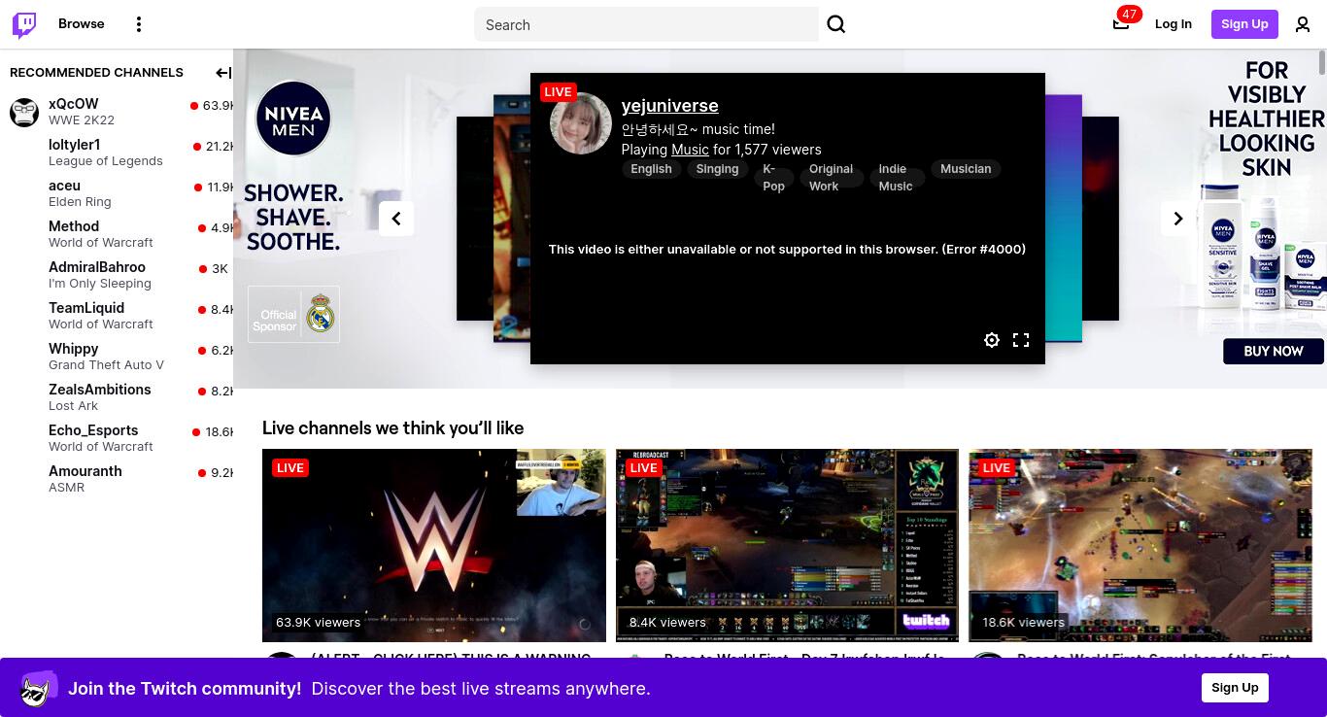The height and width of the screenshot is (717, 1327).
Task: Select the Indie Music tag
Action: pos(896,177)
